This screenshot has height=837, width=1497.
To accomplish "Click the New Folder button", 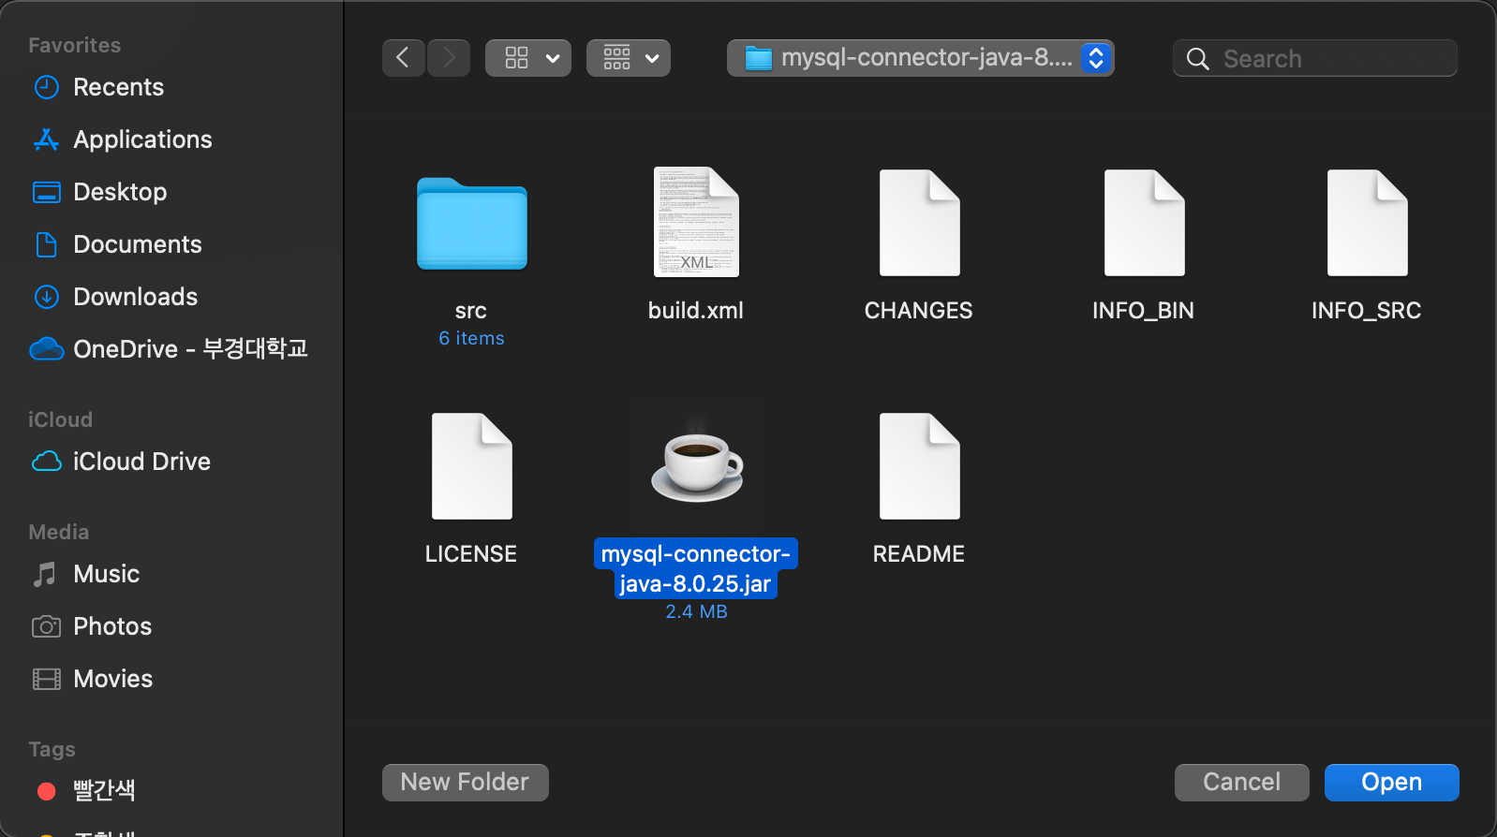I will (466, 783).
